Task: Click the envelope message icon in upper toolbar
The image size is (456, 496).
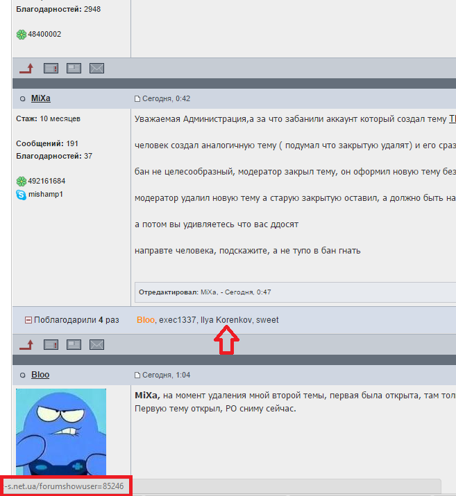Action: (x=96, y=69)
